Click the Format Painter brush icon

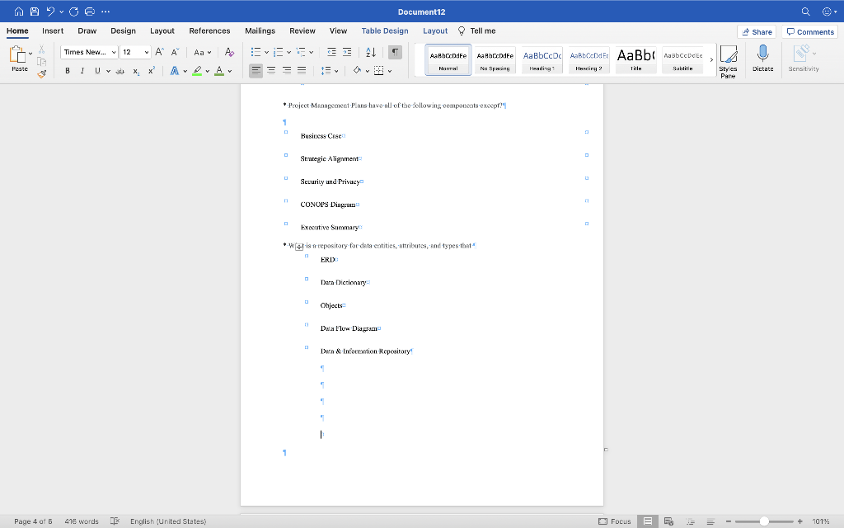[41, 74]
